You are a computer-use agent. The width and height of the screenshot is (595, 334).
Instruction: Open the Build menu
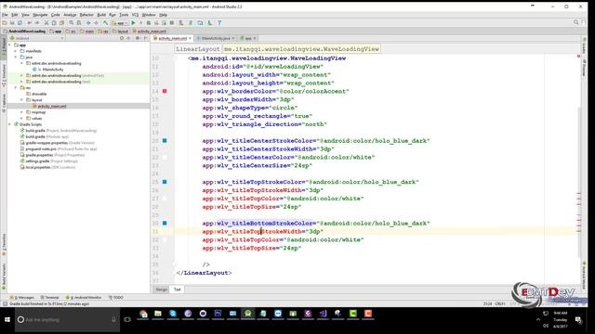101,15
